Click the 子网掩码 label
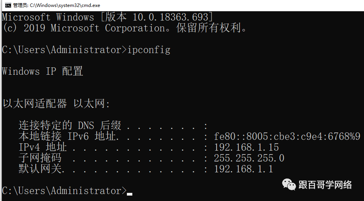 [x=40, y=158]
